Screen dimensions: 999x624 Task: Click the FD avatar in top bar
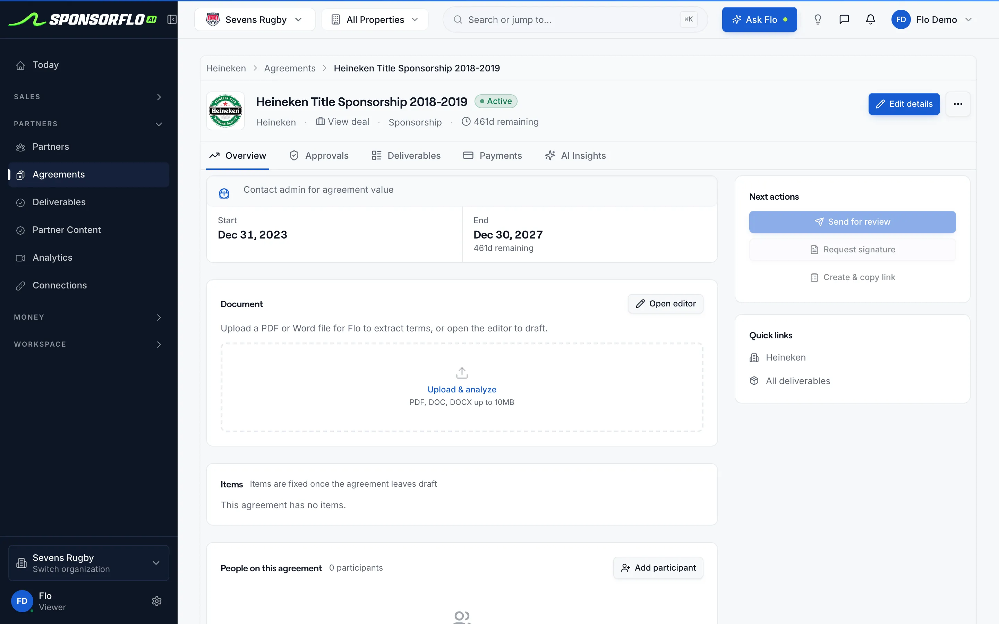[x=901, y=19]
